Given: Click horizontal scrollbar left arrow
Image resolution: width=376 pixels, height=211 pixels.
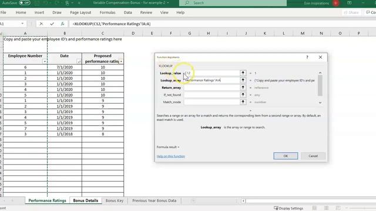Looking at the screenshot, I should point(243,200).
